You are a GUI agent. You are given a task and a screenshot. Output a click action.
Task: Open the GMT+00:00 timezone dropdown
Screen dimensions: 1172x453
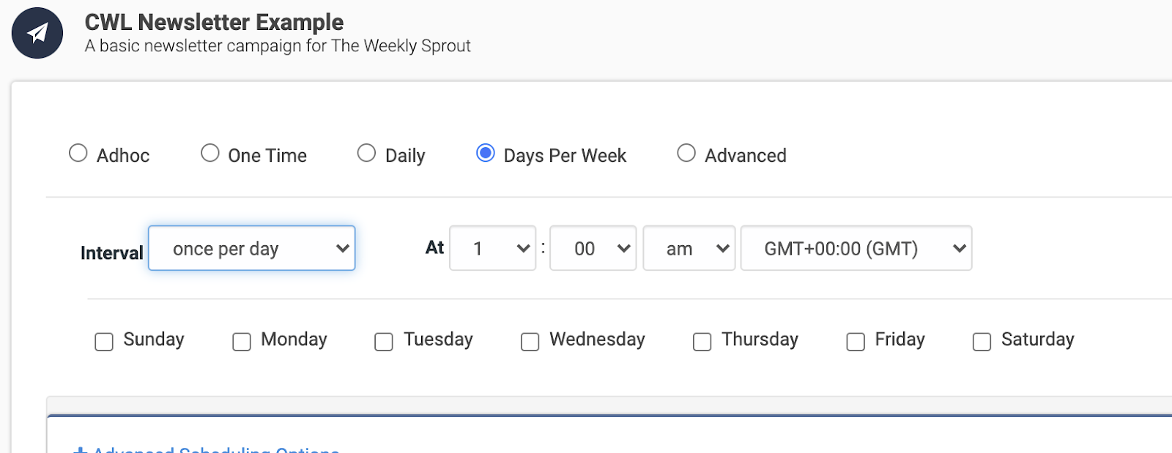coord(856,248)
